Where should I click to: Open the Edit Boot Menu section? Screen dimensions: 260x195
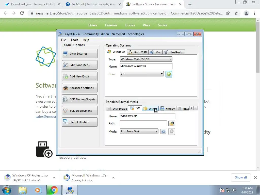click(x=79, y=65)
